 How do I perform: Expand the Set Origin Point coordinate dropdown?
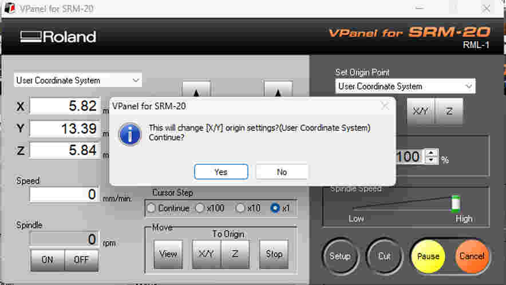pos(405,86)
